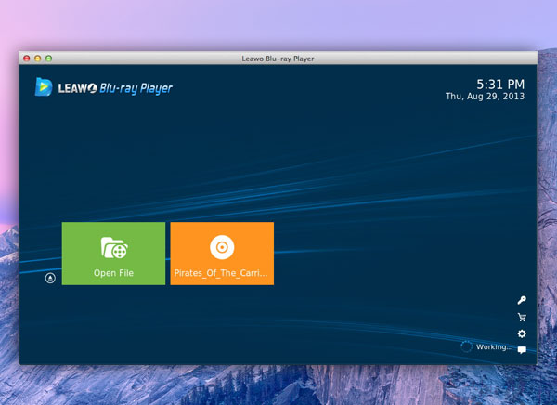The height and width of the screenshot is (405, 557).
Task: Click the eject disc icon
Action: click(50, 278)
